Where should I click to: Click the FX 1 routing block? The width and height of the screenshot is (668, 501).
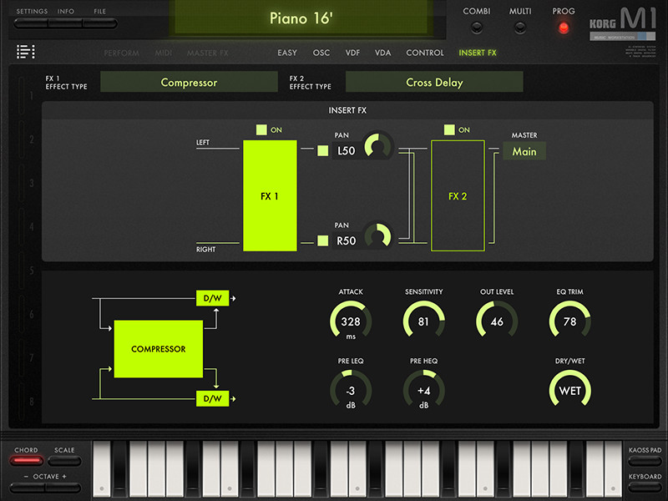pyautogui.click(x=270, y=195)
